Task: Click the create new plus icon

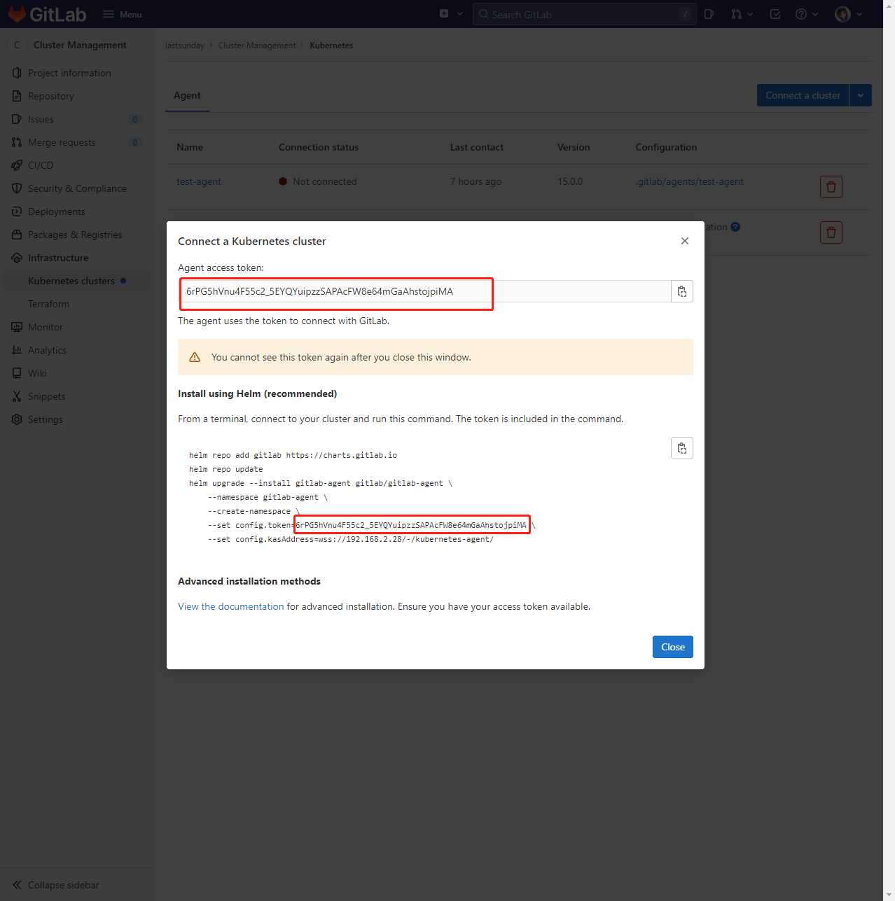Action: pyautogui.click(x=444, y=14)
